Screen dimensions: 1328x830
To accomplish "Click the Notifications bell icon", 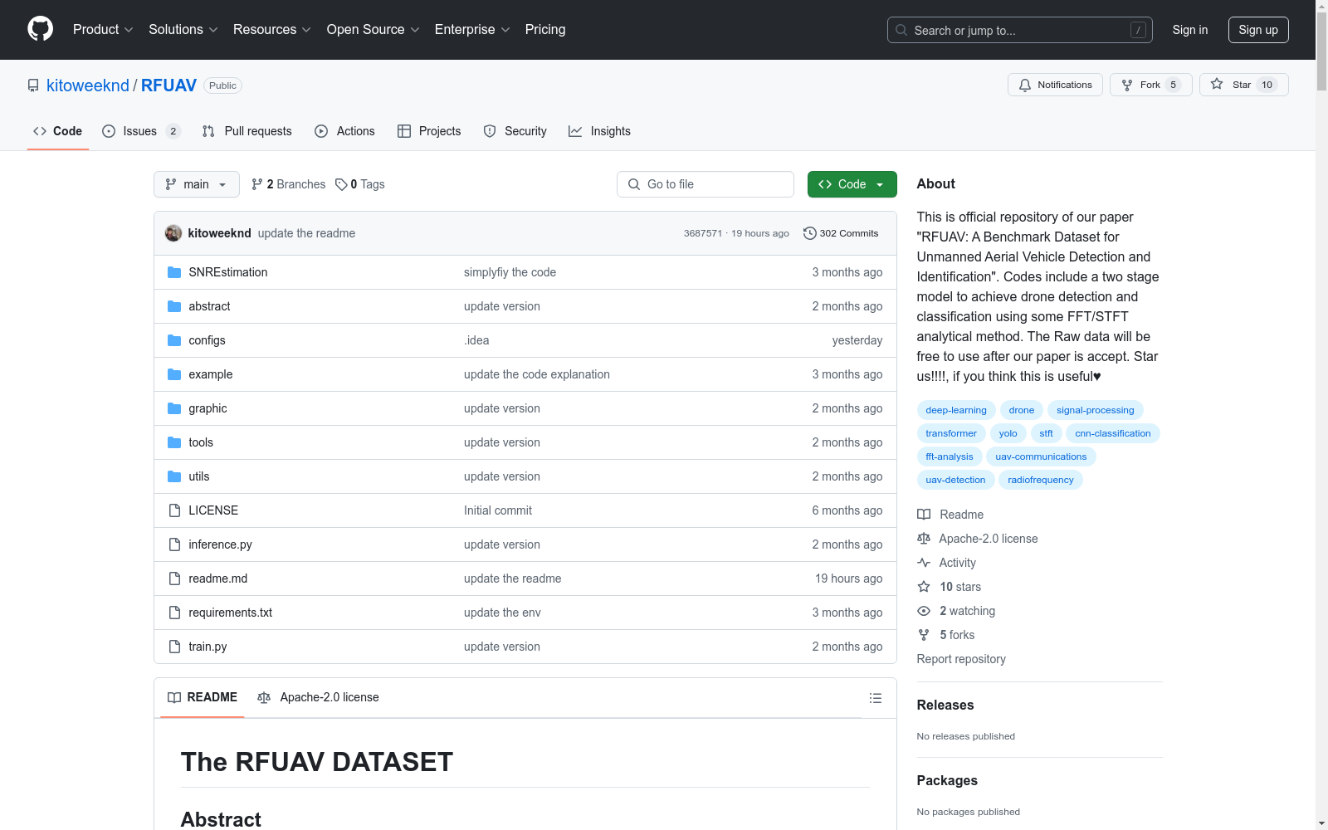I will click(x=1025, y=85).
